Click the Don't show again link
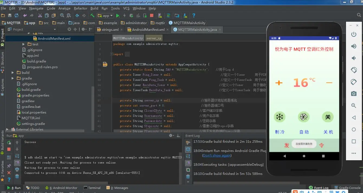 (217, 155)
